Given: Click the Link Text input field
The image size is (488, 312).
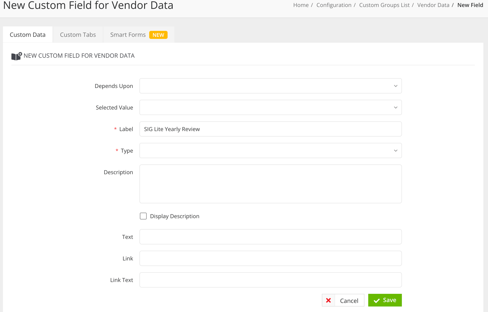Looking at the screenshot, I should 270,280.
